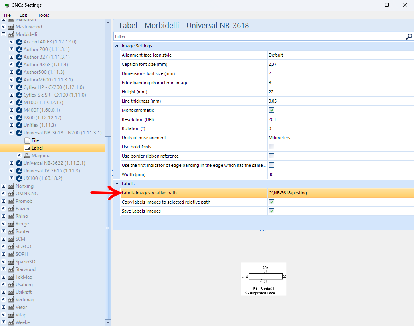Screen dimensions: 414x326
Task: Uncheck the Monochromatic checkbox
Action: (x=271, y=110)
